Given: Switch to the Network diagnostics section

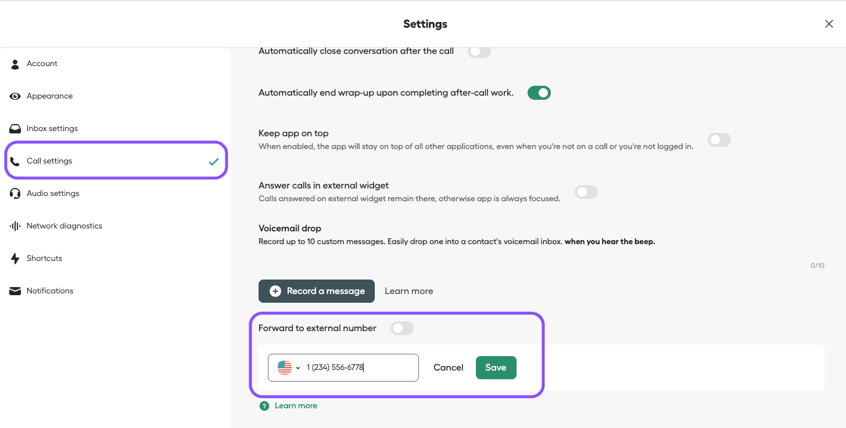Looking at the screenshot, I should [x=64, y=226].
